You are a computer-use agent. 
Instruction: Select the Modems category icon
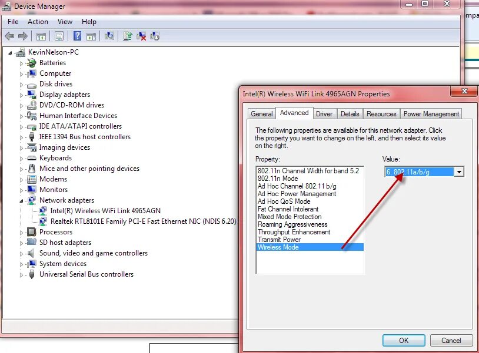[31, 179]
